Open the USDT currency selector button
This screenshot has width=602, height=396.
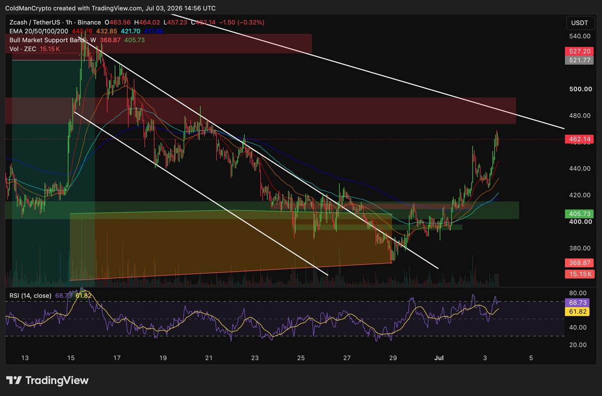580,23
